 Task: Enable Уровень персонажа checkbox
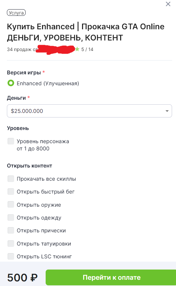tap(11, 141)
